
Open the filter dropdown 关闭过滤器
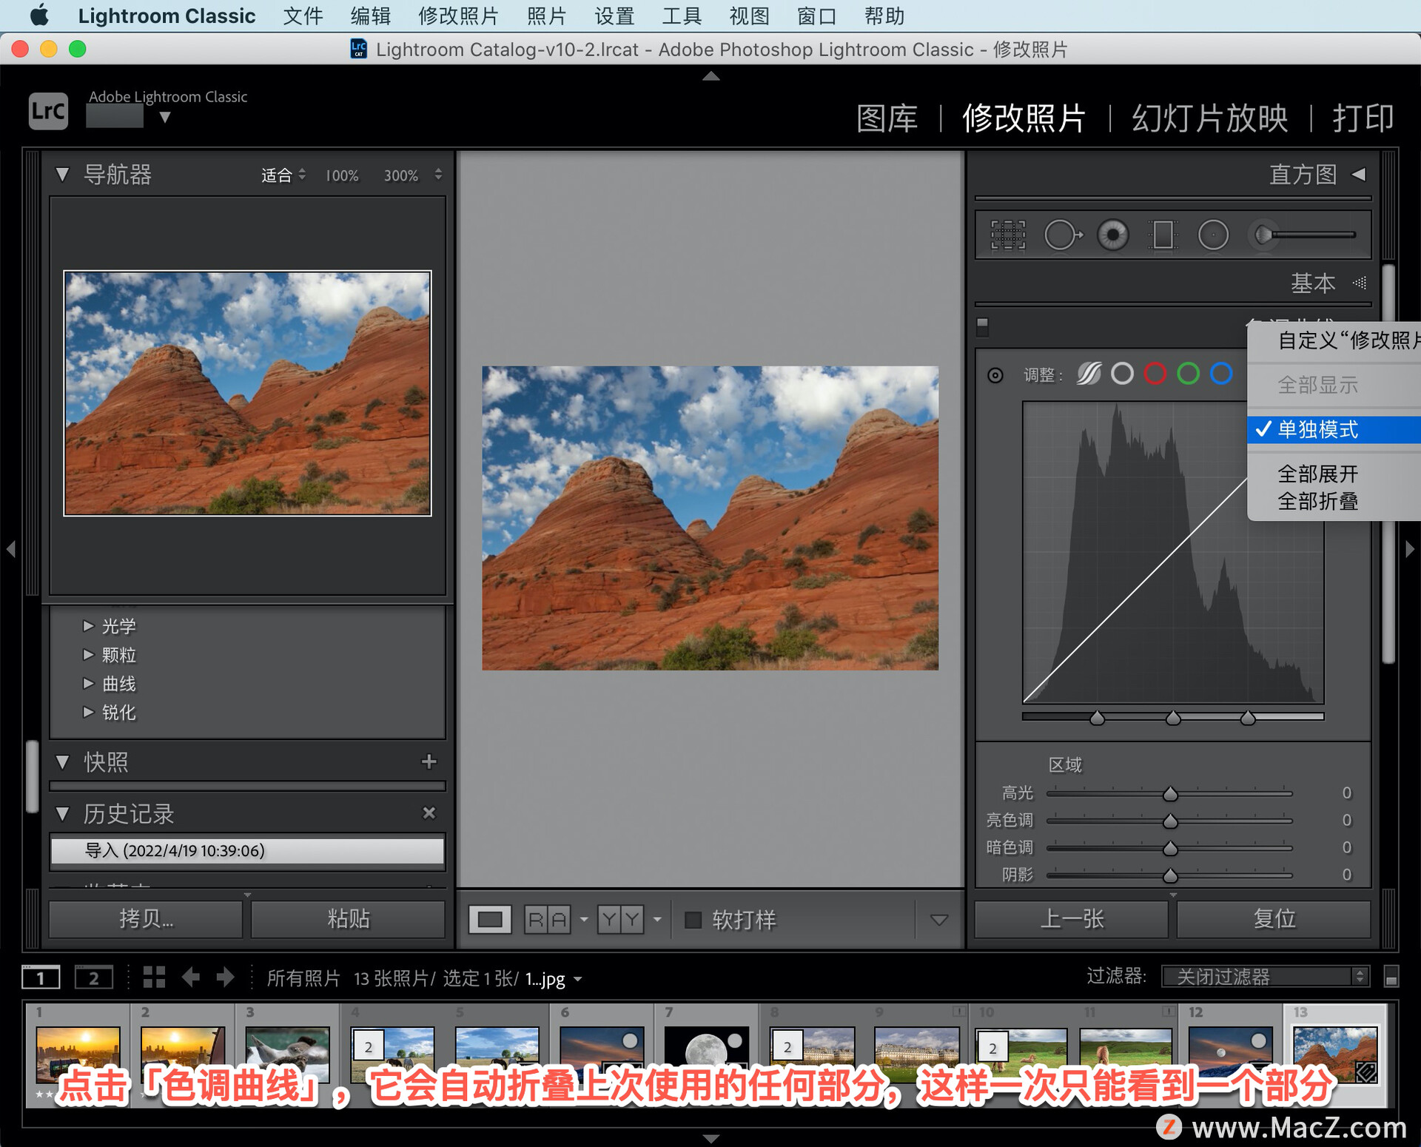[1265, 977]
